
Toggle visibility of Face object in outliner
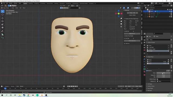coord(169,11)
